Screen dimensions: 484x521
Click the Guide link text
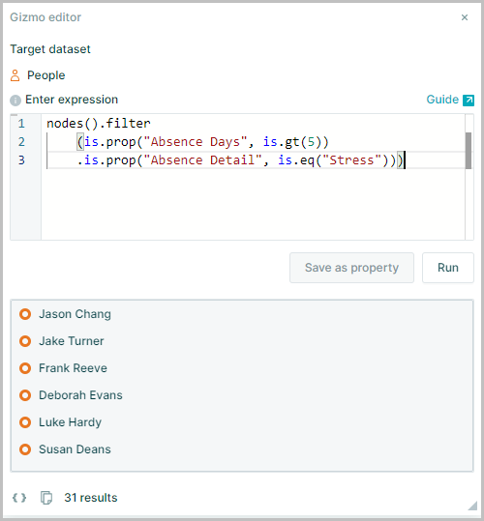(x=442, y=100)
